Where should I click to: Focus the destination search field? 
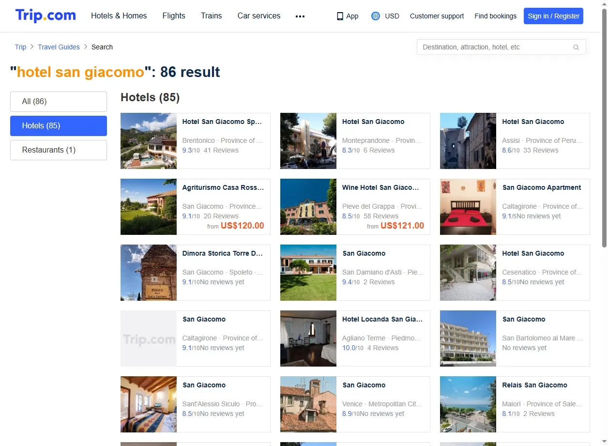501,47
